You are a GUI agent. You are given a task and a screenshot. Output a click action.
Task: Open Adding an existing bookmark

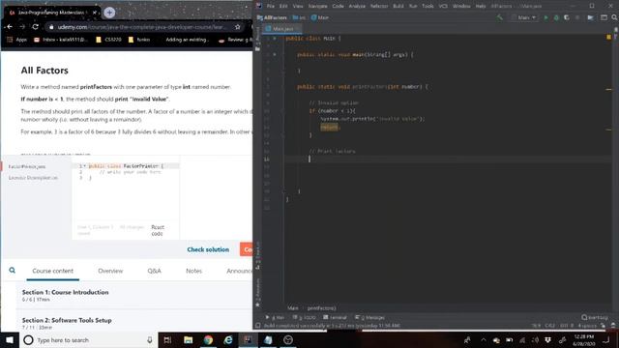pyautogui.click(x=187, y=40)
